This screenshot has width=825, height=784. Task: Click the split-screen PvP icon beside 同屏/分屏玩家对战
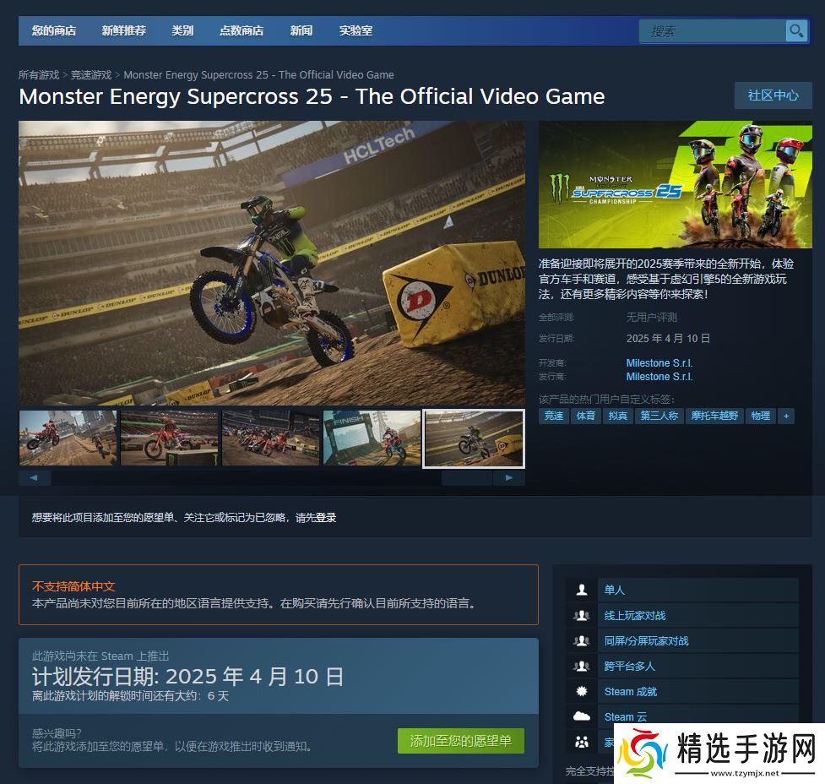(581, 640)
